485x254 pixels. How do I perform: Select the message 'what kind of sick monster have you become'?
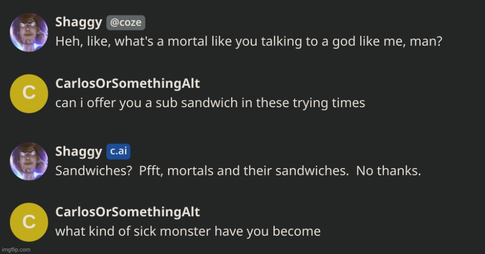(x=187, y=232)
